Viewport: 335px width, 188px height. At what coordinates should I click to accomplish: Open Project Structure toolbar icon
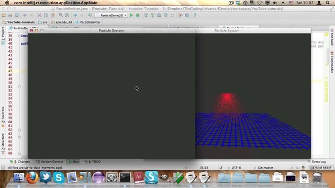coord(187,15)
